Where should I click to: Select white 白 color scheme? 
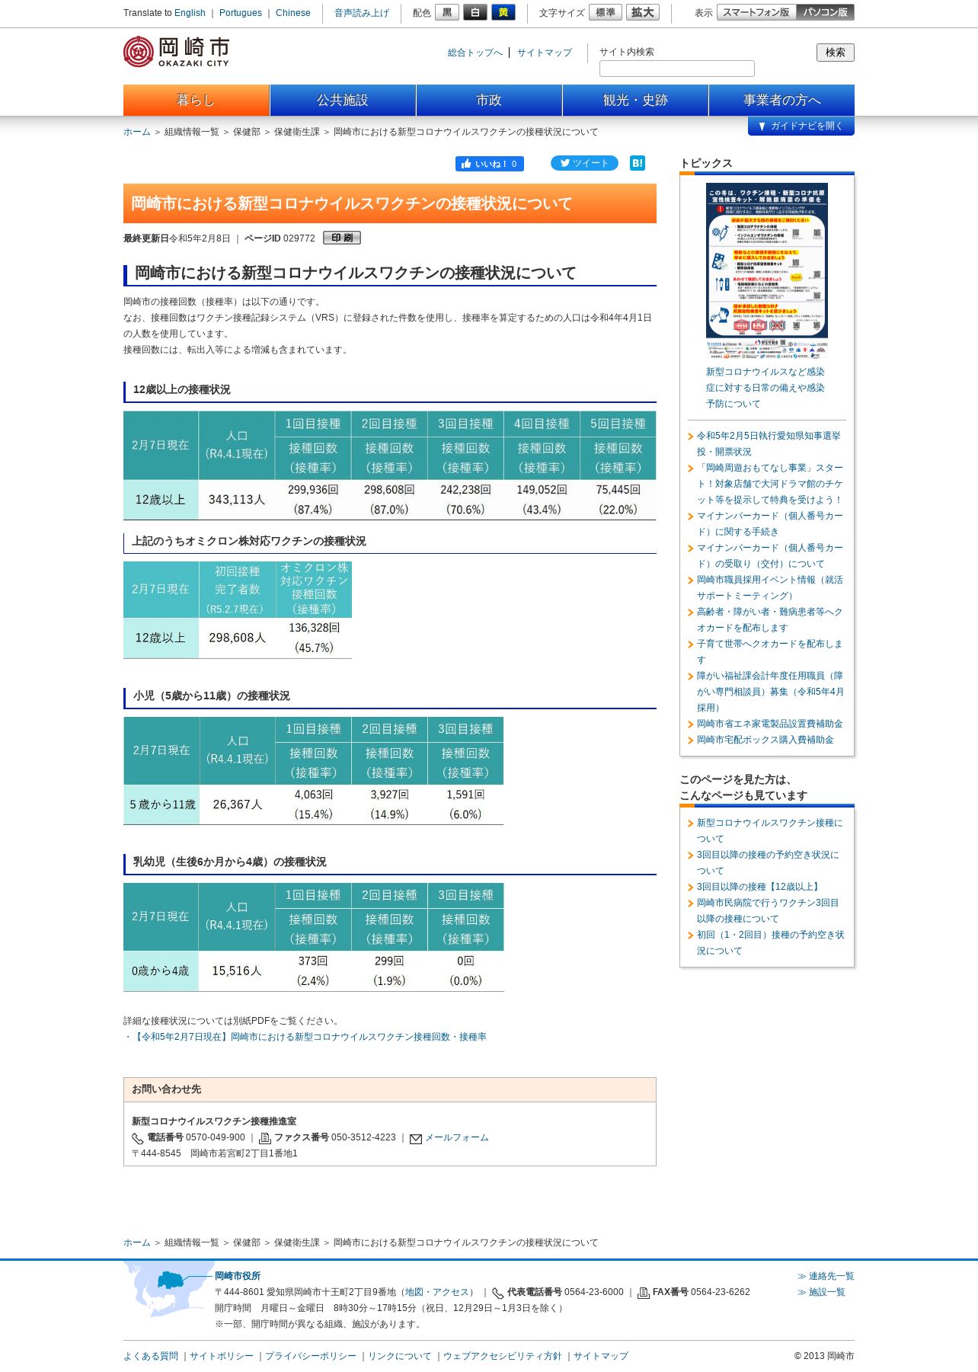coord(475,12)
